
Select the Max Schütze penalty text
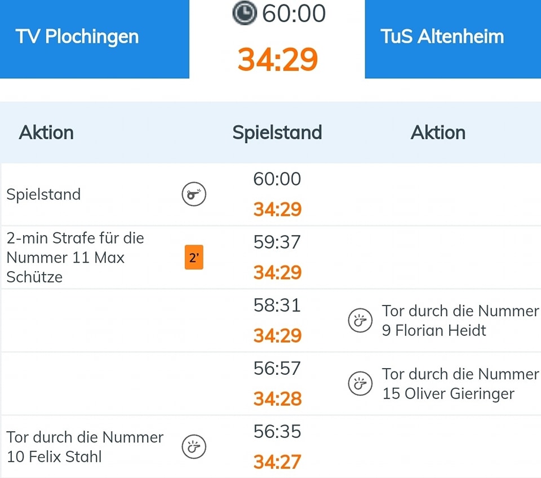[x=75, y=258]
